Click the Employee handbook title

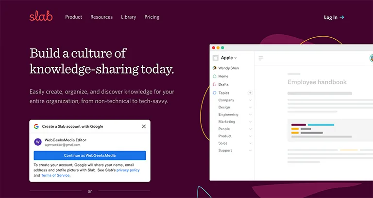pyautogui.click(x=317, y=82)
